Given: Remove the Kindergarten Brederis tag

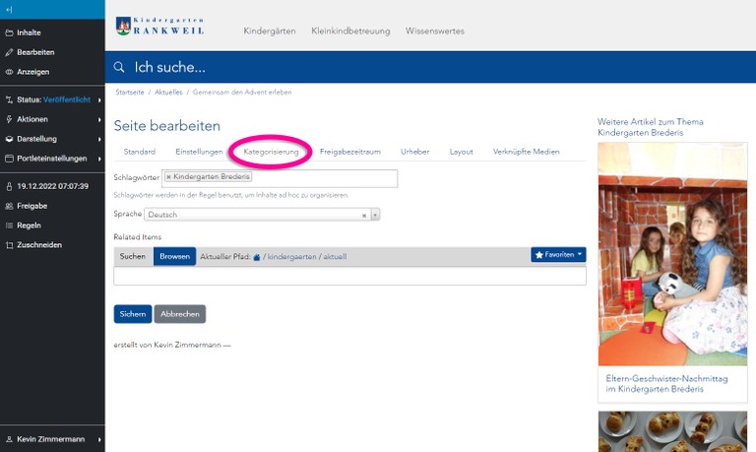Looking at the screenshot, I should (x=168, y=177).
